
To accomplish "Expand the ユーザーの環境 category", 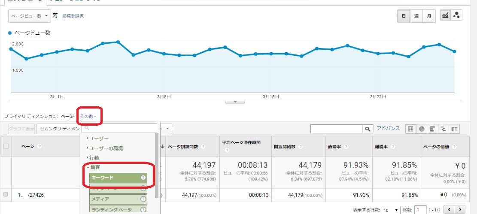I will click(x=106, y=148).
